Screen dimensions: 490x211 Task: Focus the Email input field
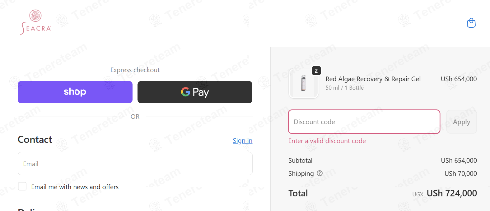point(135,164)
